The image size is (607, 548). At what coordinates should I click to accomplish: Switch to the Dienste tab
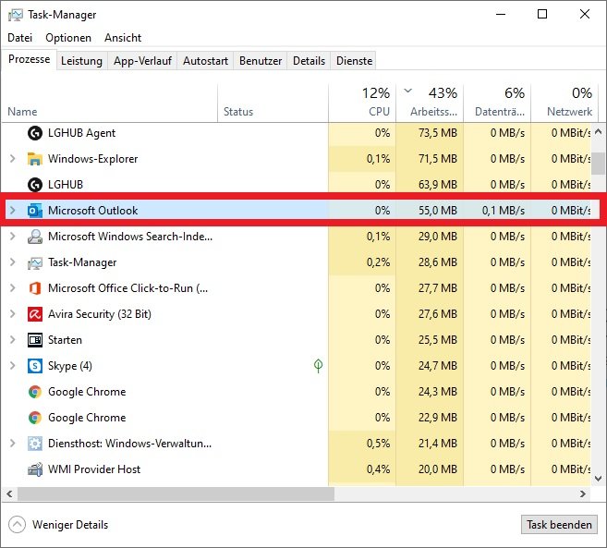[354, 61]
